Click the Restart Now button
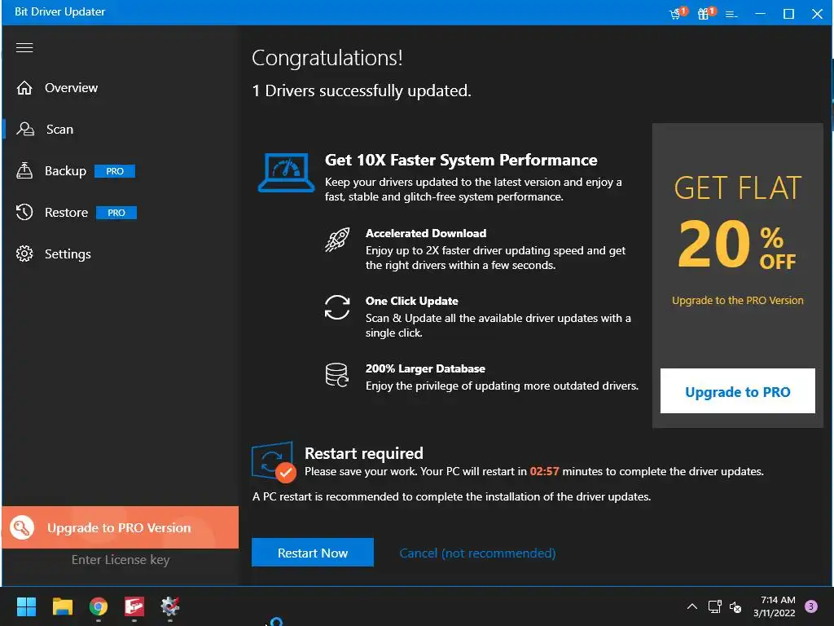This screenshot has width=834, height=626. (313, 553)
